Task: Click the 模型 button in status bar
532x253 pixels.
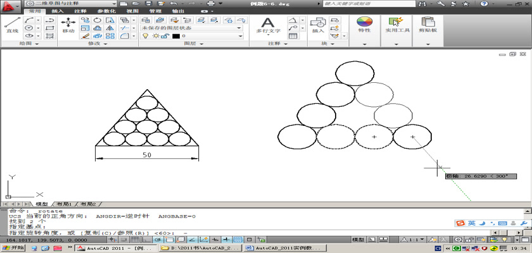Action: pyautogui.click(x=358, y=240)
